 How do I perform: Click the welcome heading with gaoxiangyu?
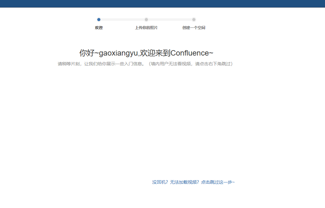click(x=146, y=53)
